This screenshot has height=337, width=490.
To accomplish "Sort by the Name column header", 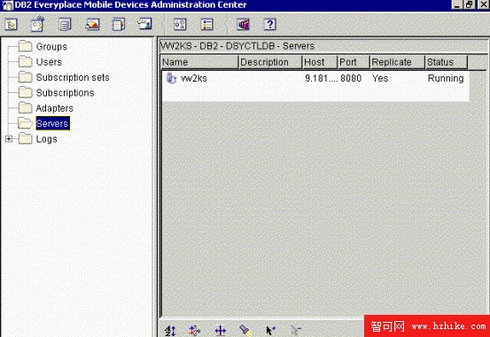I will [x=199, y=62].
